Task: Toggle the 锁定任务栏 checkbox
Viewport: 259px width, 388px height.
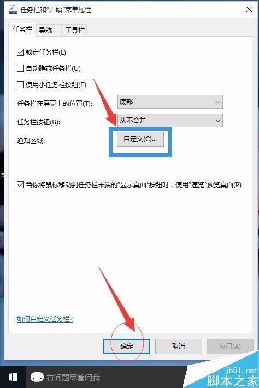Action: (x=20, y=52)
